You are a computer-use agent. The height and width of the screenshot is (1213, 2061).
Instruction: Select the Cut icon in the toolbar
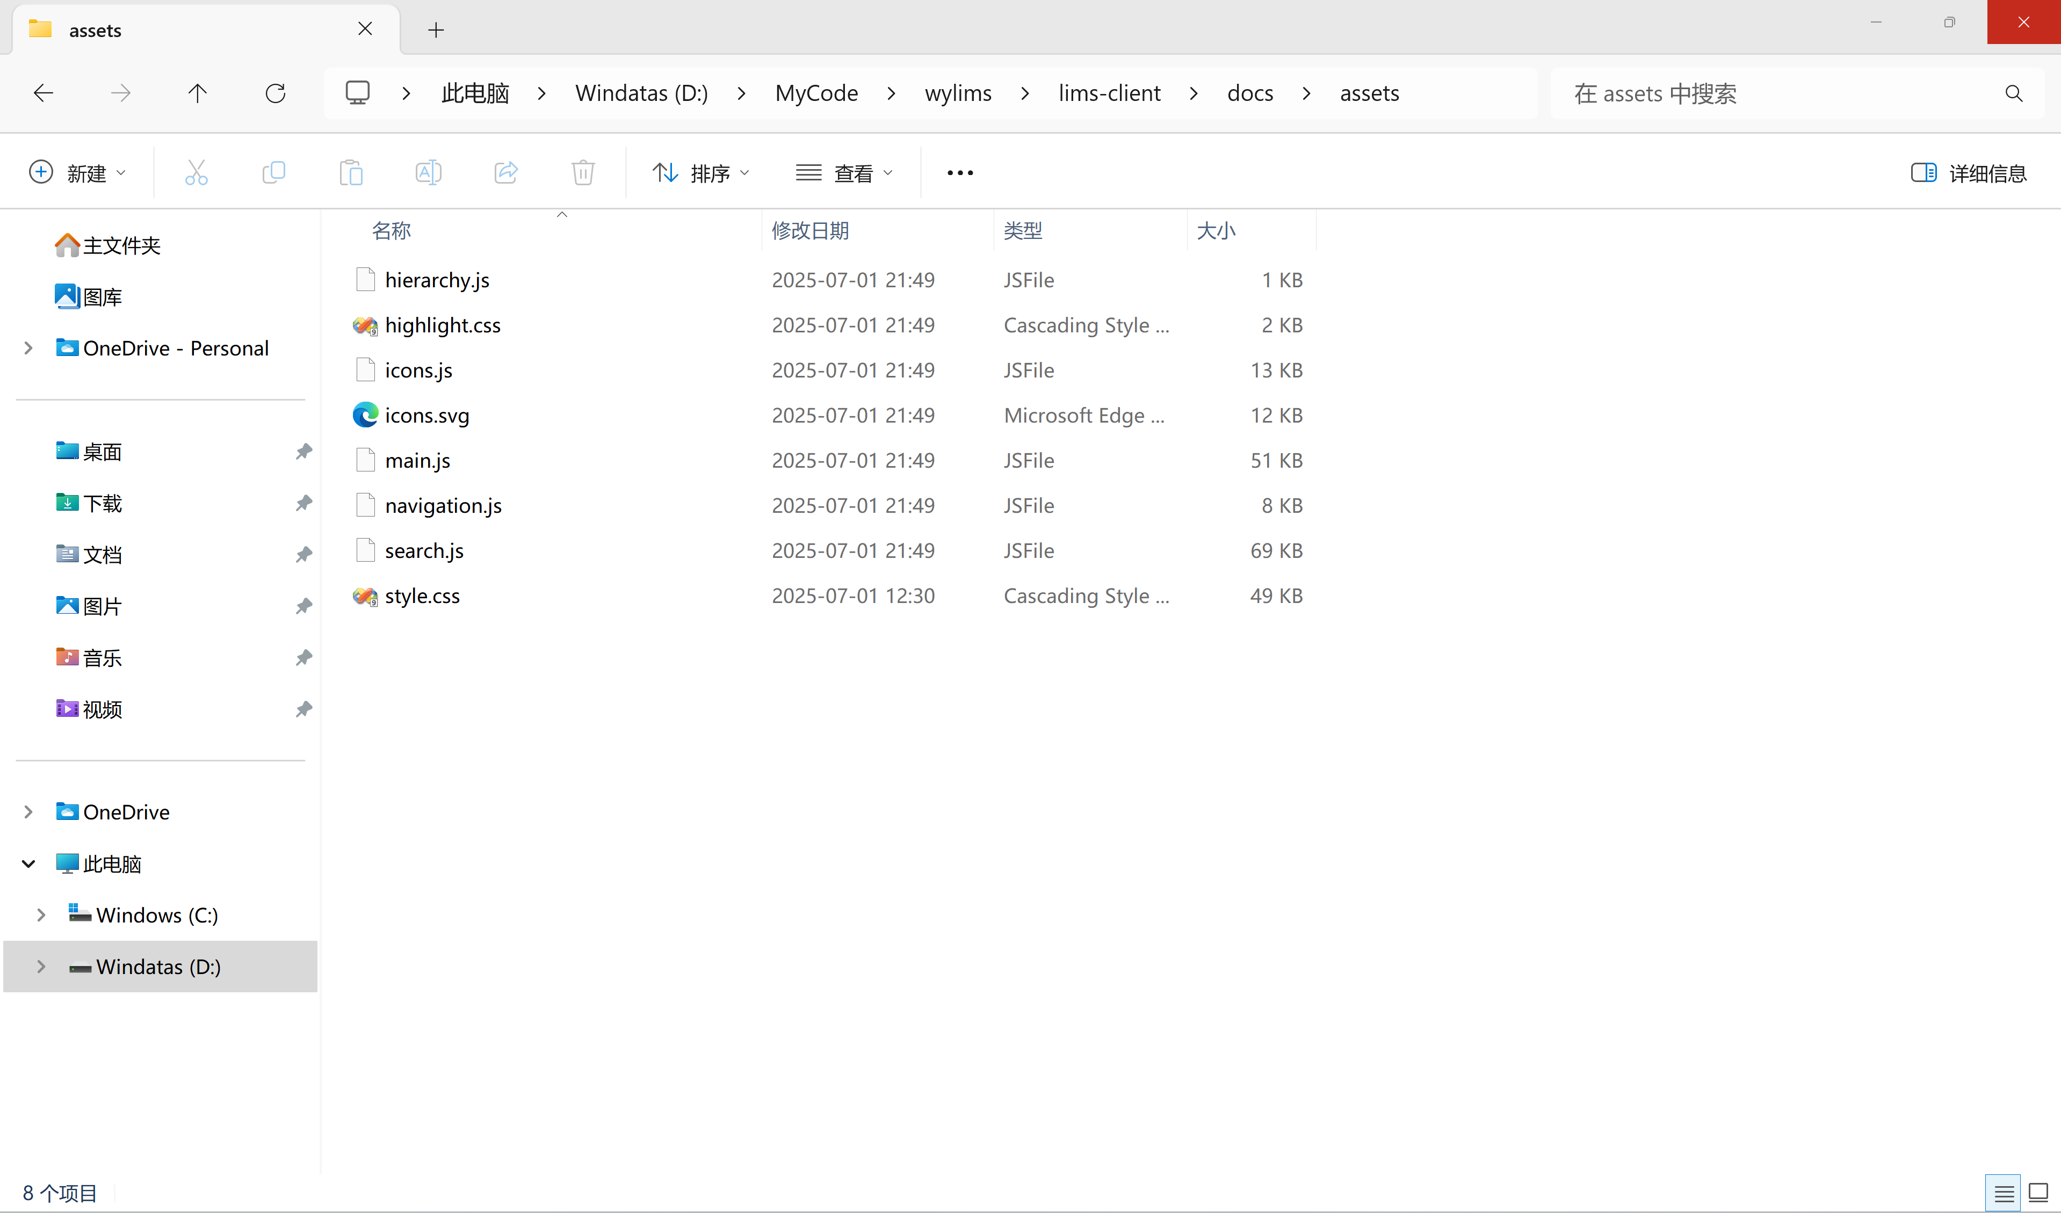point(196,172)
